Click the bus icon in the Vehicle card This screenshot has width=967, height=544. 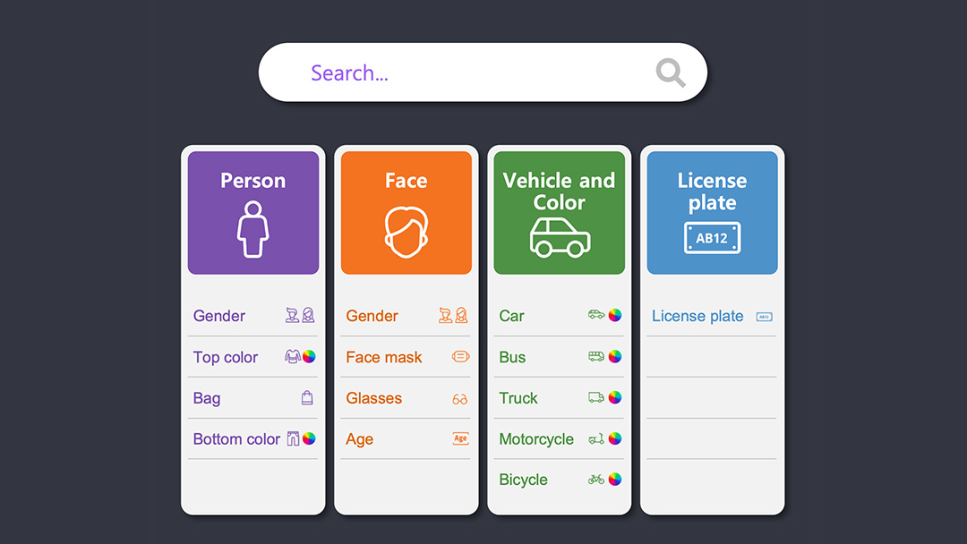[598, 357]
